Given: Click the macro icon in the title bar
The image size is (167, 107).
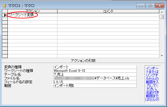Looking at the screenshot, I should pyautogui.click(x=5, y=6).
